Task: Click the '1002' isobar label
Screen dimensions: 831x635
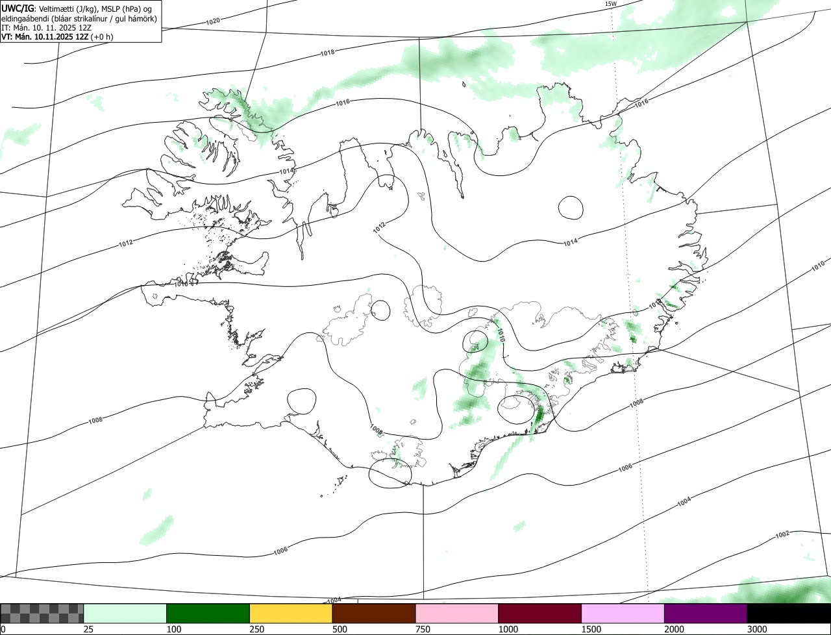Action: (x=782, y=534)
